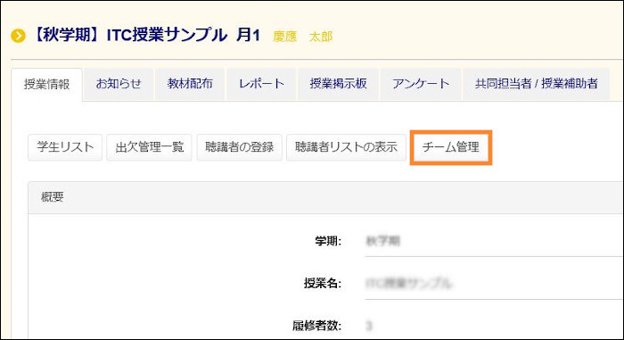
Task: Go to the レポート tab
Action: coord(261,84)
